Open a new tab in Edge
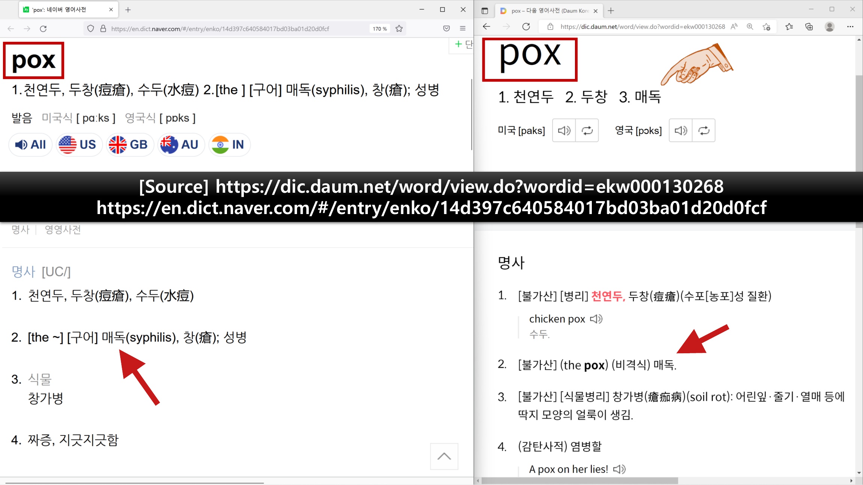863x485 pixels. pyautogui.click(x=611, y=11)
